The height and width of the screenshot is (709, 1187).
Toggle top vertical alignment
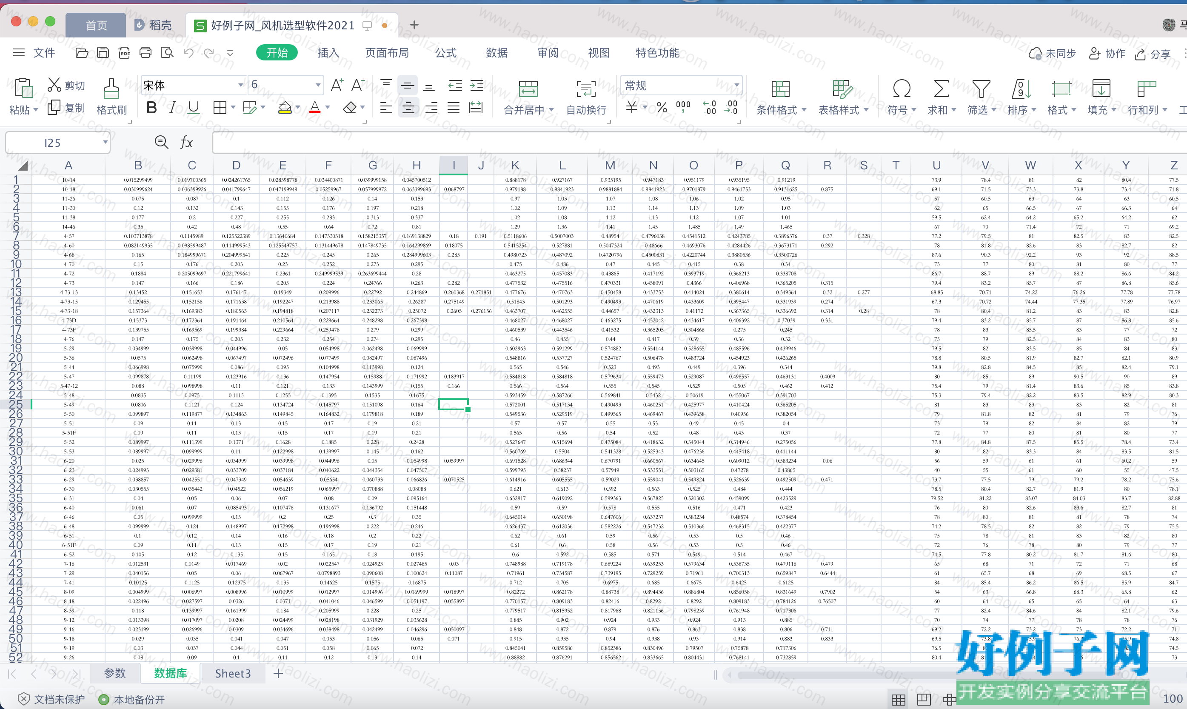point(386,85)
